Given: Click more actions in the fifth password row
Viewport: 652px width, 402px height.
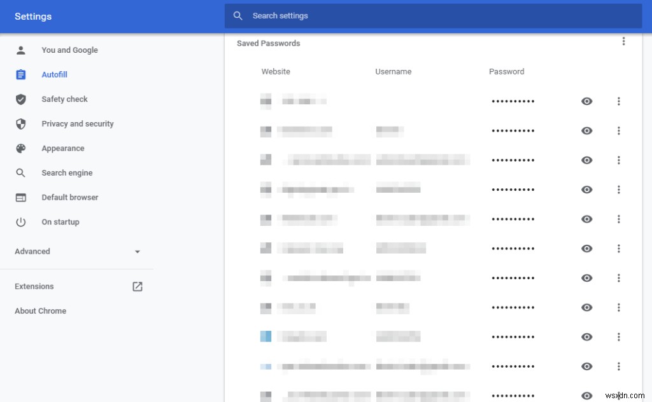Looking at the screenshot, I should (619, 219).
